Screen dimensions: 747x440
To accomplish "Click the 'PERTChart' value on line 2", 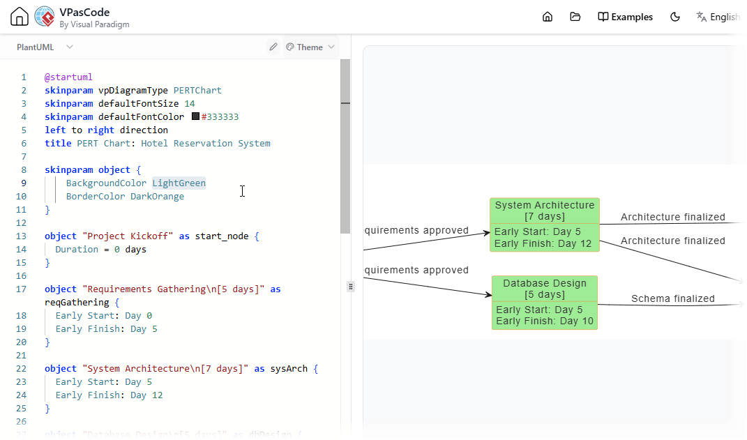I will 197,91.
